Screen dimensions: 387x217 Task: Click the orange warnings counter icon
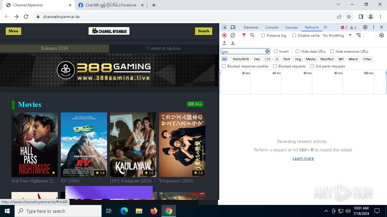353,27
